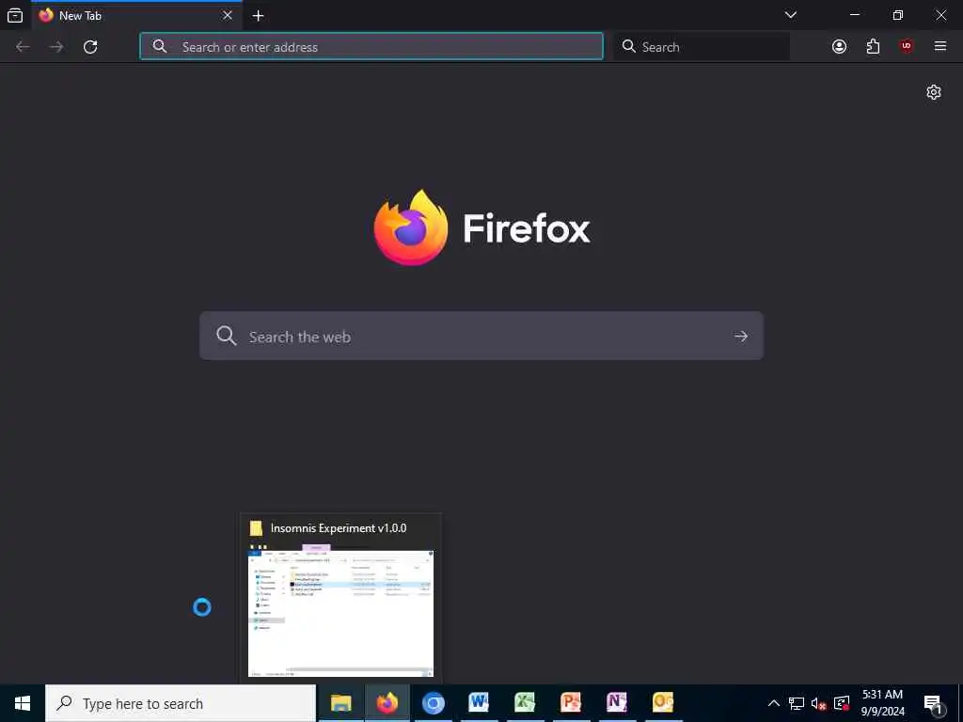Show hidden system tray icons
Screen dimensions: 963x722
click(x=774, y=703)
